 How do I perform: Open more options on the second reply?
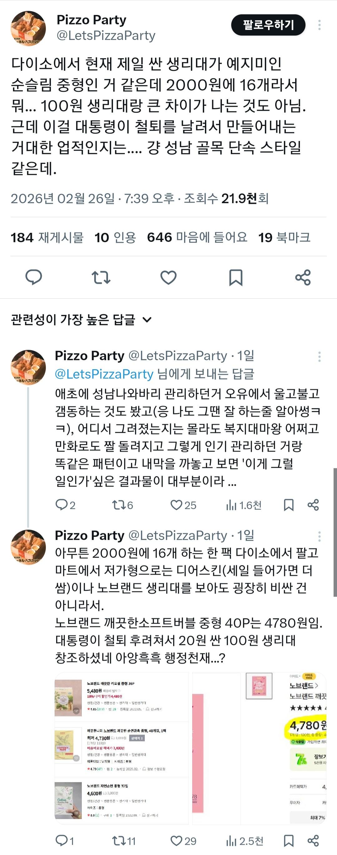coord(319,536)
